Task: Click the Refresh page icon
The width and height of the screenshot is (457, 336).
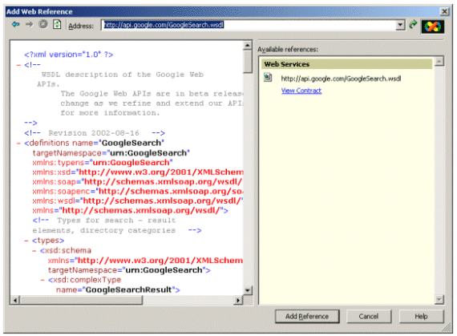Action: pos(57,24)
